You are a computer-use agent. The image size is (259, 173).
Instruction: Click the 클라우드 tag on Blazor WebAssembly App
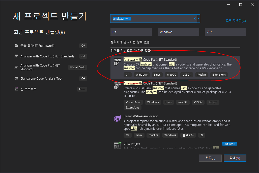click(x=188, y=135)
